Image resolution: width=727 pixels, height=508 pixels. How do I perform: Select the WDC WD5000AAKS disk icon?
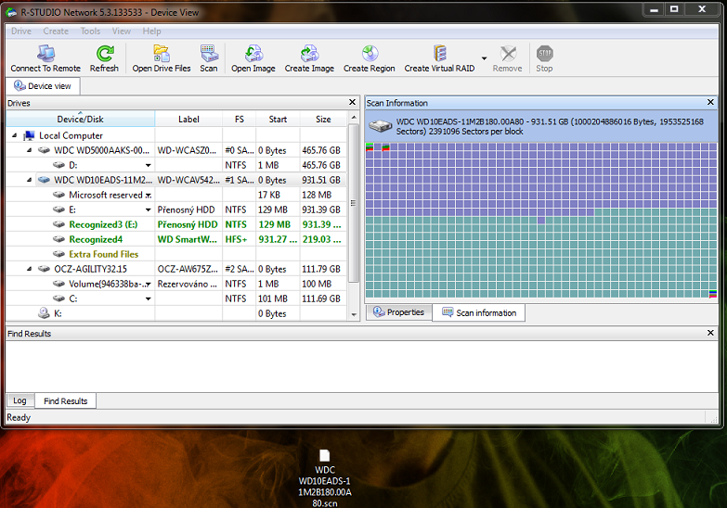(44, 150)
